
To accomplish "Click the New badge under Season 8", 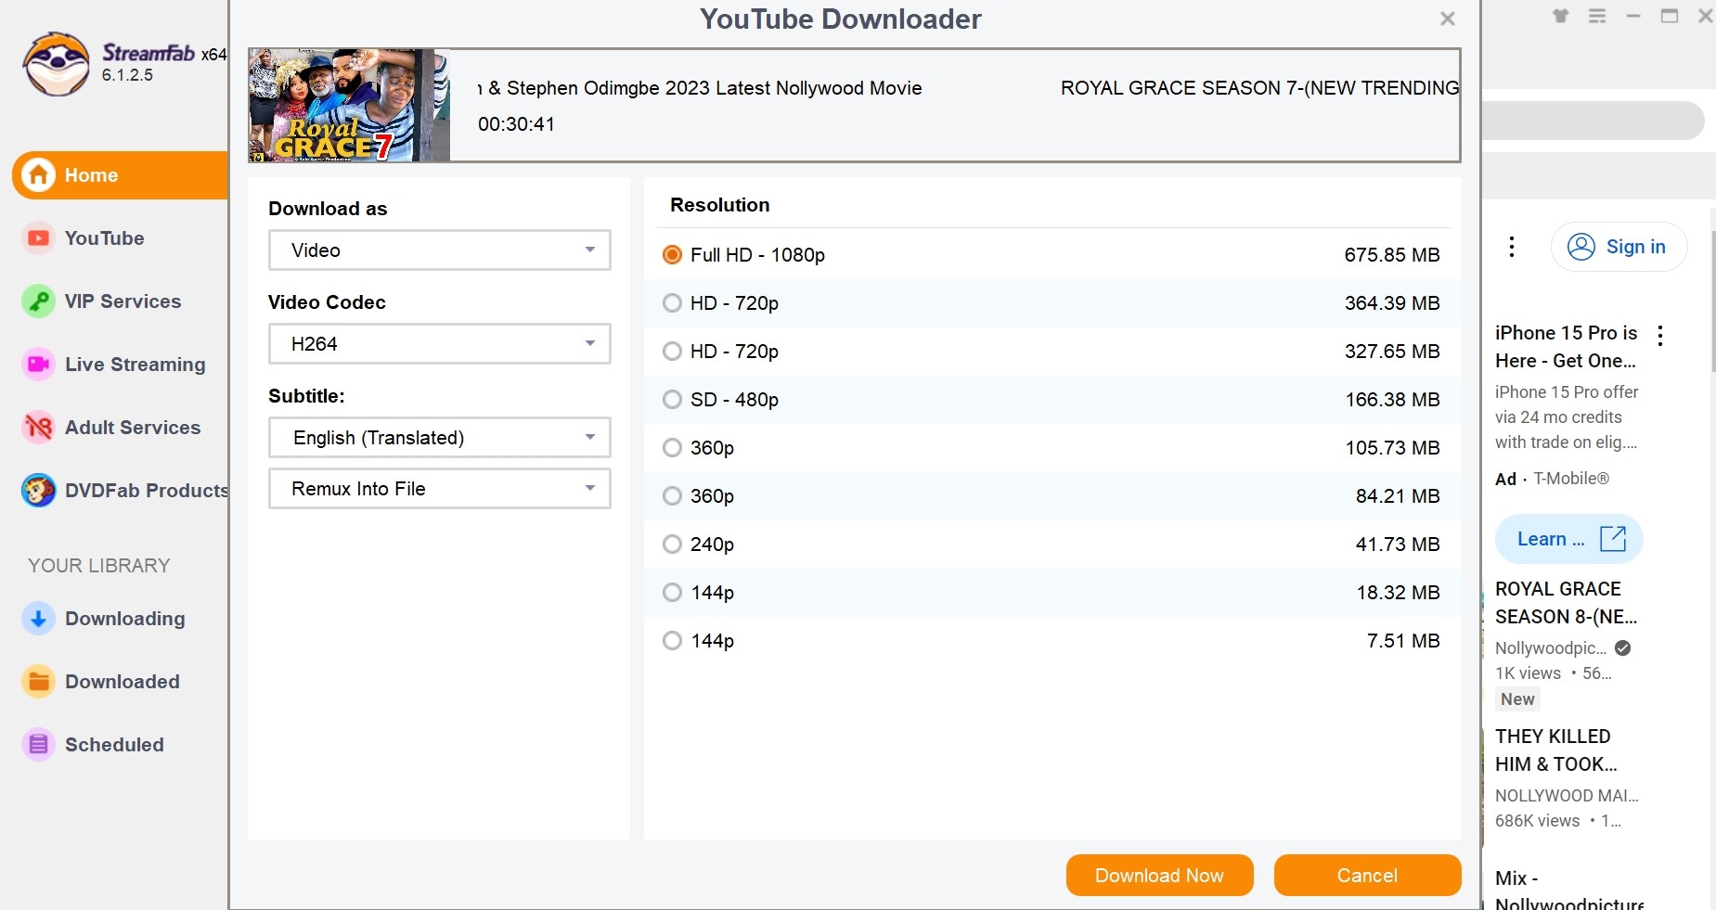I will (x=1517, y=699).
